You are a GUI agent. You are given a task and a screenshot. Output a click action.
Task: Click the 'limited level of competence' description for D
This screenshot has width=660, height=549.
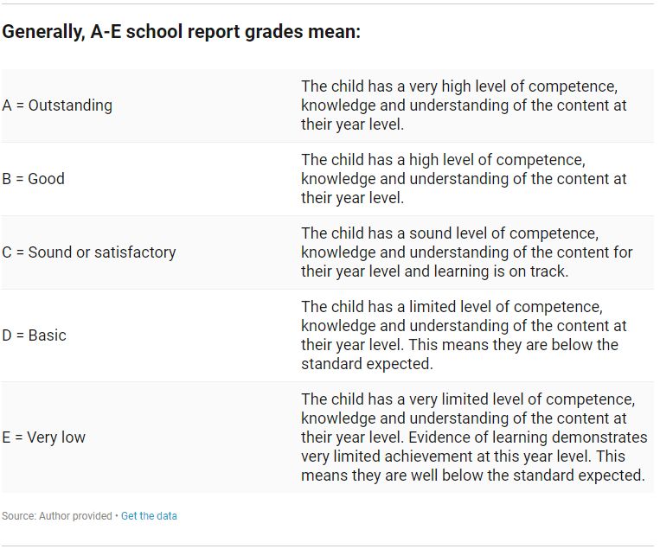pyautogui.click(x=464, y=335)
